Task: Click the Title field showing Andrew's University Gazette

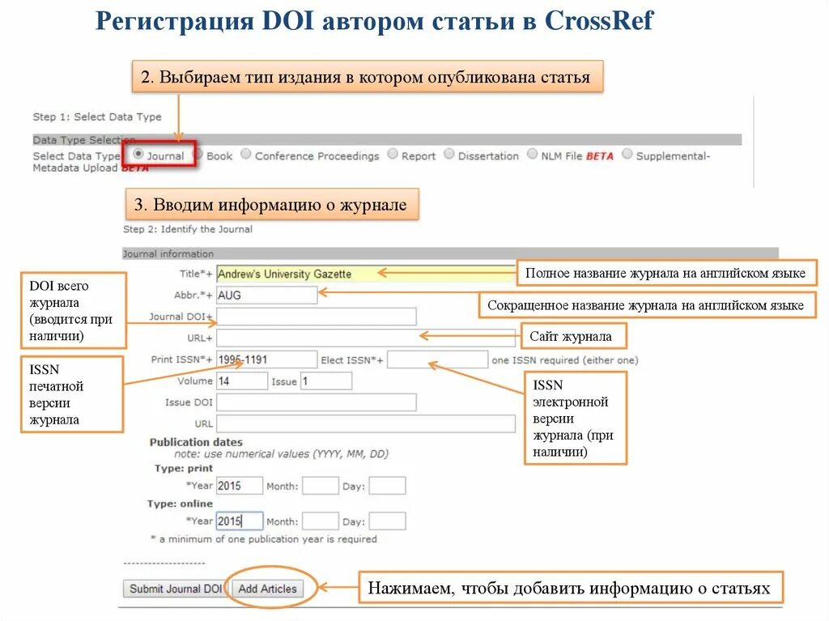Action: click(316, 274)
